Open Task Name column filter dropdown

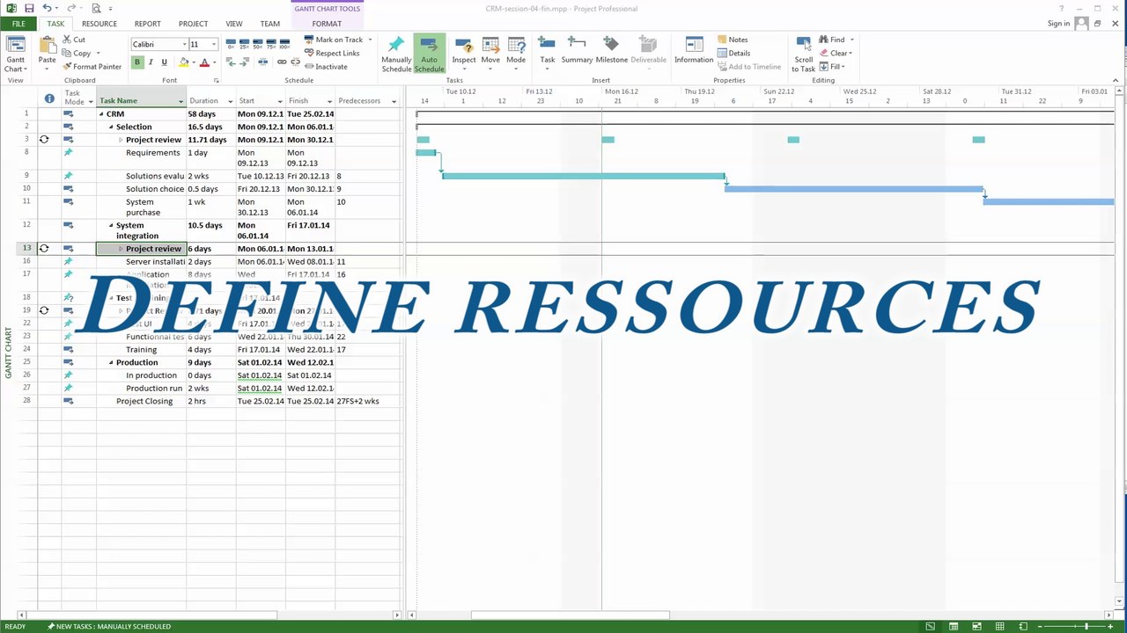(x=180, y=101)
